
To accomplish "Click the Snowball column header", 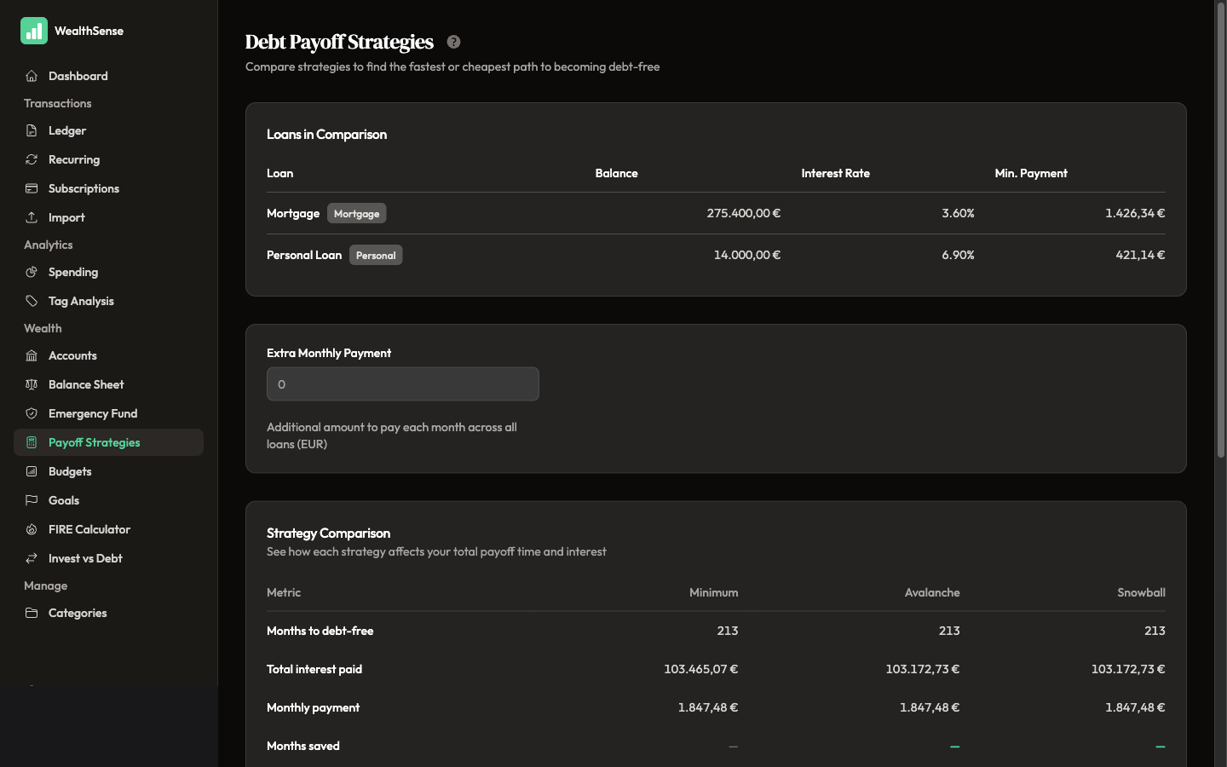I will 1141,592.
